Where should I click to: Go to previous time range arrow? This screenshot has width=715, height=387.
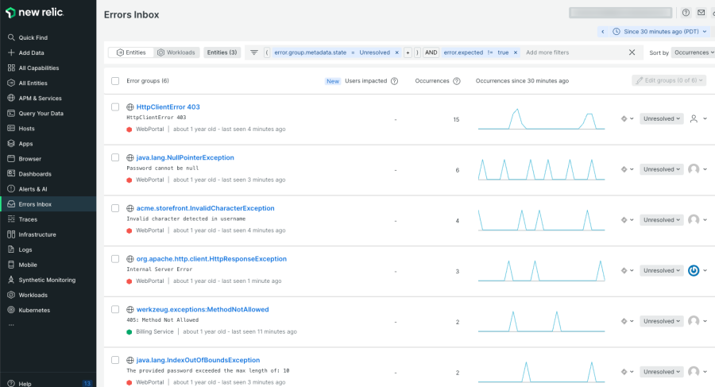(x=603, y=32)
